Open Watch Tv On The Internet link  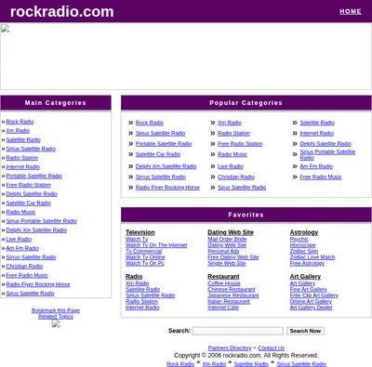pyautogui.click(x=156, y=245)
